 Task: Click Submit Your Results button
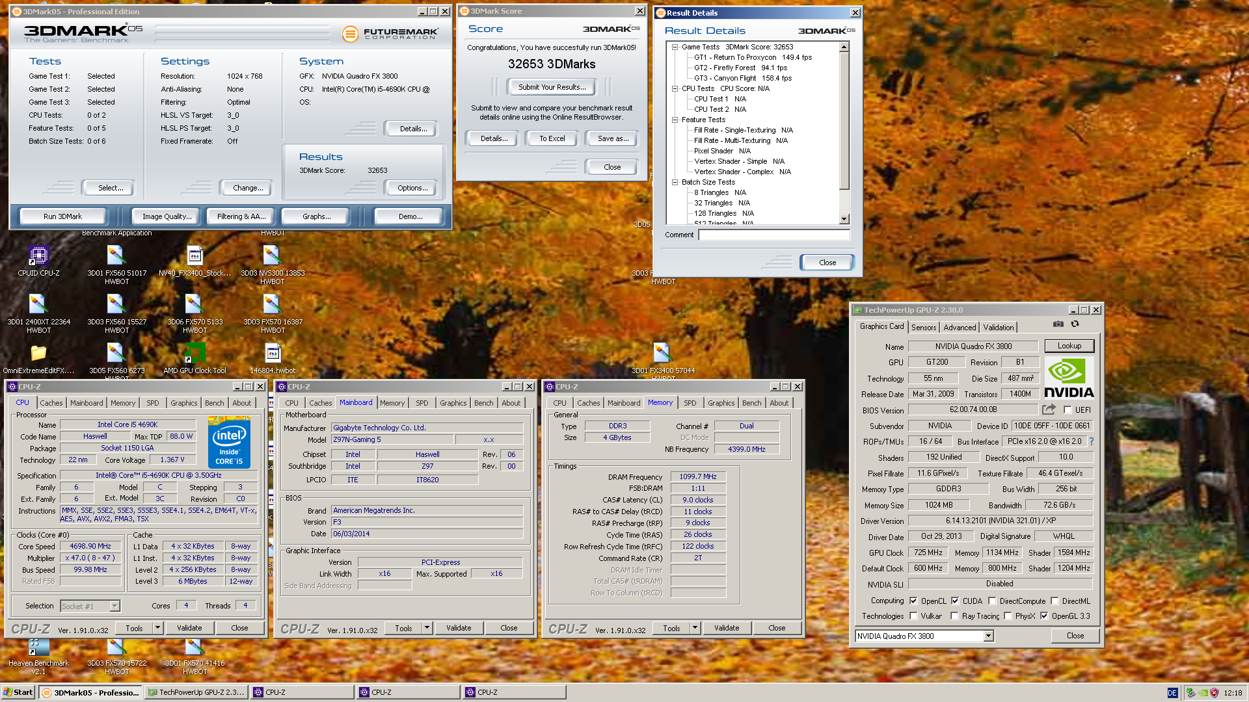click(552, 87)
